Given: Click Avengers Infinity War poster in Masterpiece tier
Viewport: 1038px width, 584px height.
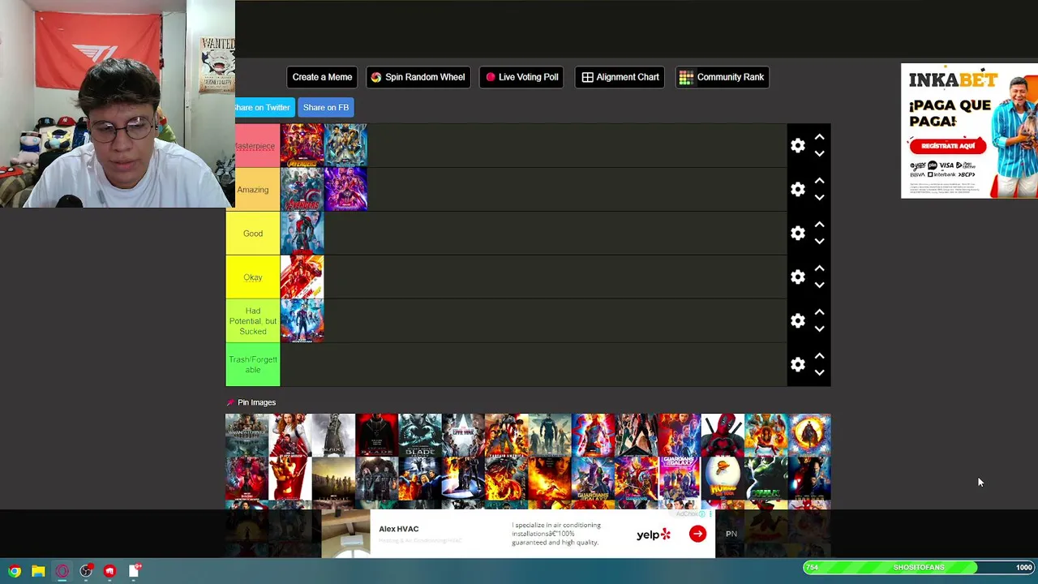Looking at the screenshot, I should [302, 146].
